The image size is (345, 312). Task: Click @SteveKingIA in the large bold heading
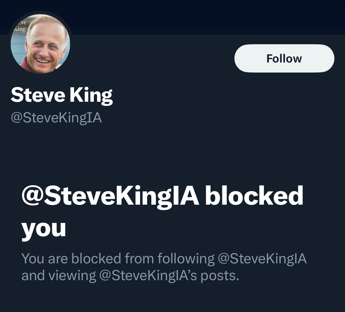[x=110, y=196]
